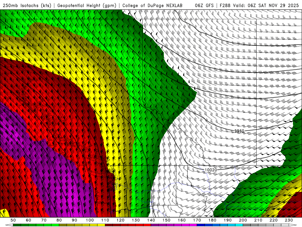Click legend value 220

coord(273,220)
